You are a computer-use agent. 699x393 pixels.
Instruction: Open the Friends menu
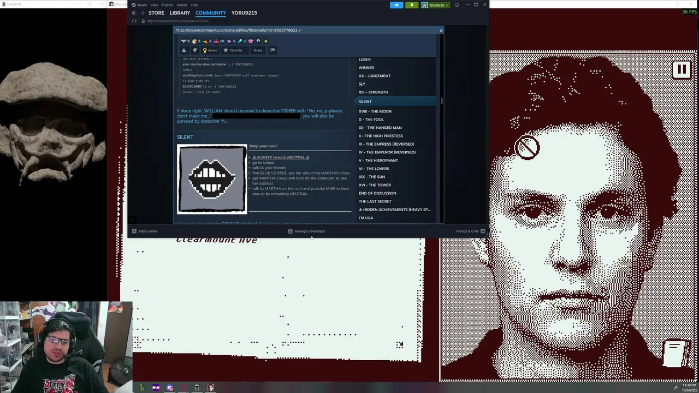click(167, 5)
